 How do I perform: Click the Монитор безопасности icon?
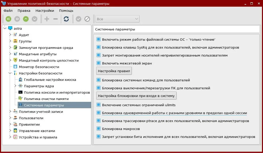(x=15, y=67)
